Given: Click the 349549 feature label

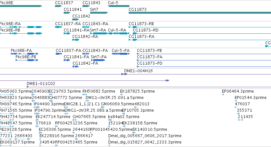Looking at the screenshot, I should pos(47,142).
